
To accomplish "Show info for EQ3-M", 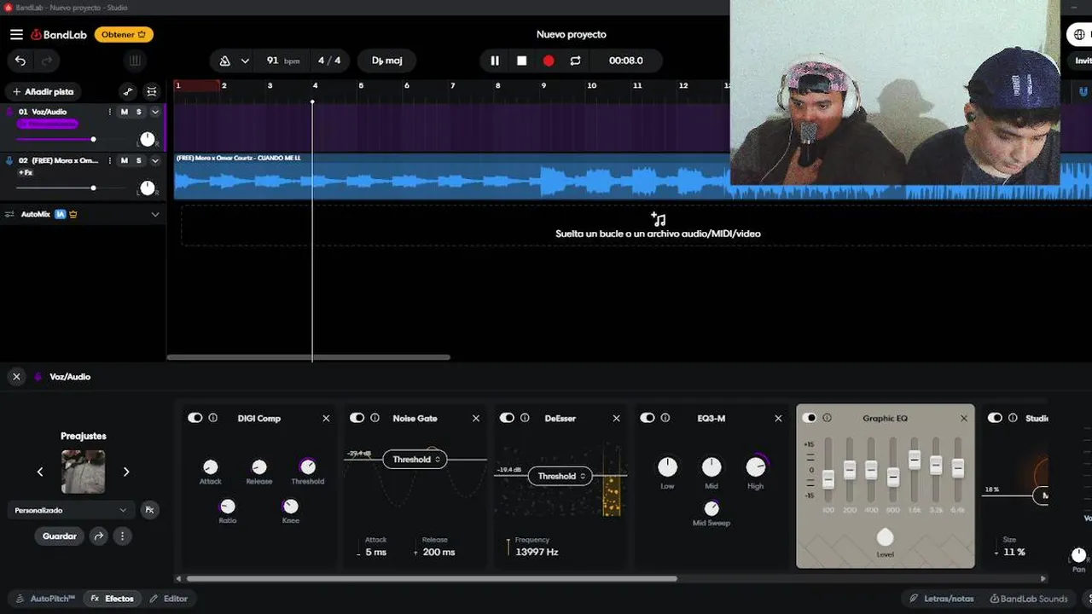I will pos(665,418).
